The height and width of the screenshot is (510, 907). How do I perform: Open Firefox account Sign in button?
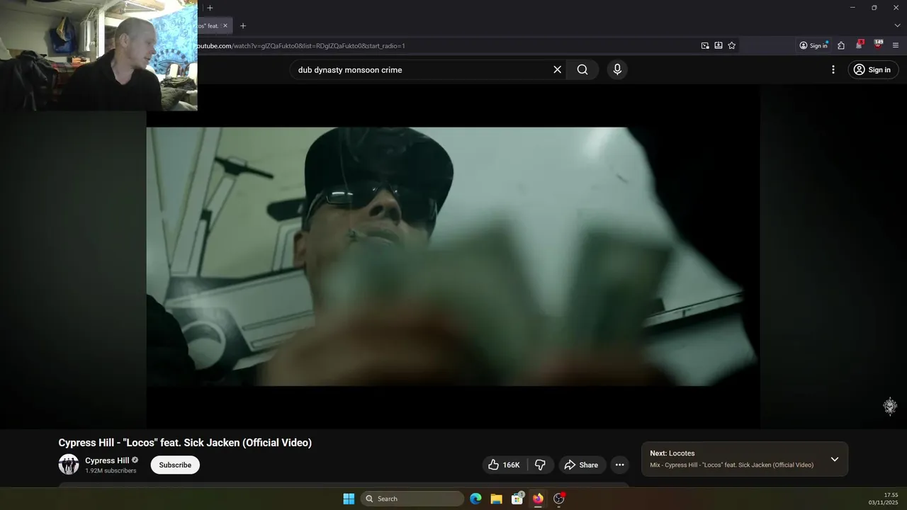click(813, 45)
